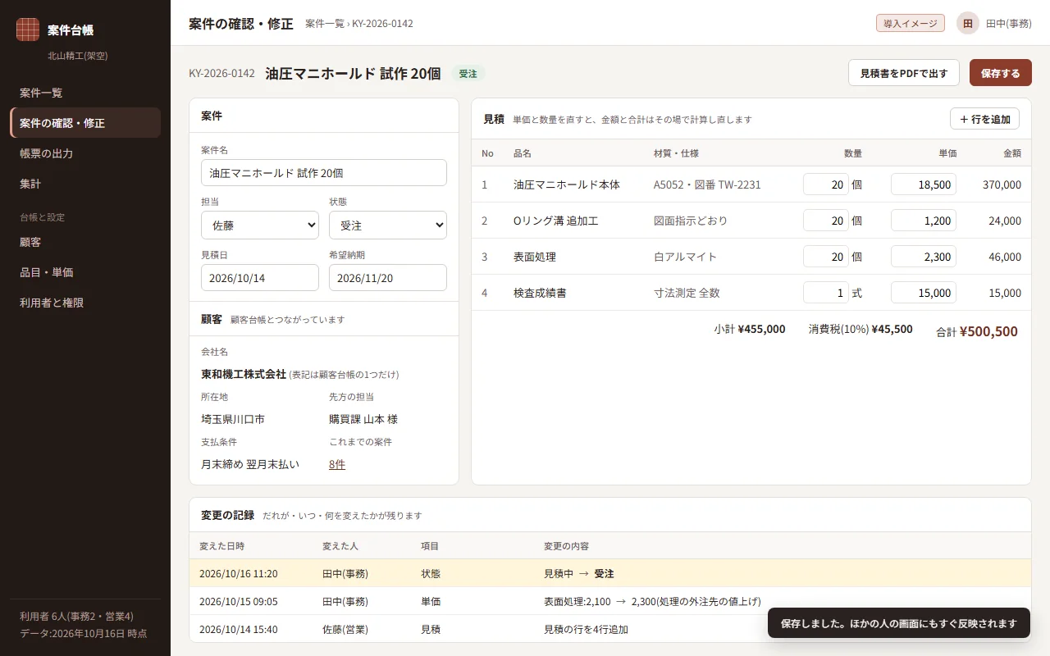The image size is (1050, 656).
Task: Click the green 受注 status badge
Action: 468,74
